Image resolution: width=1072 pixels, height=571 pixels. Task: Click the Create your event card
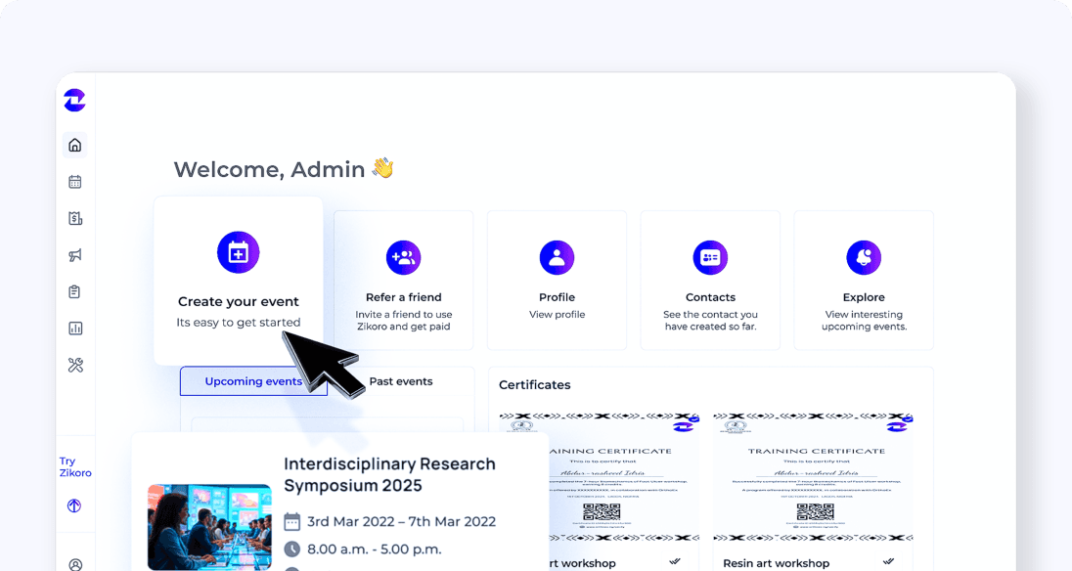(x=239, y=281)
